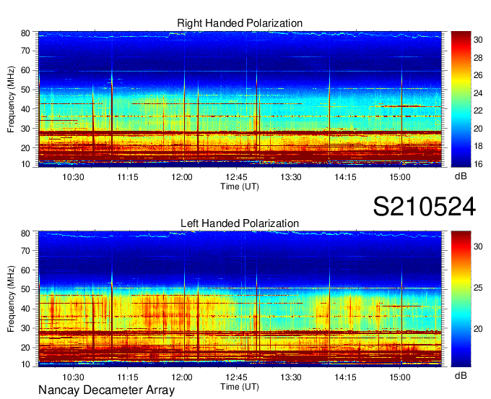This screenshot has width=491, height=399.
Task: Click the 20 MHz tick on bottom plot
Action: (25, 348)
